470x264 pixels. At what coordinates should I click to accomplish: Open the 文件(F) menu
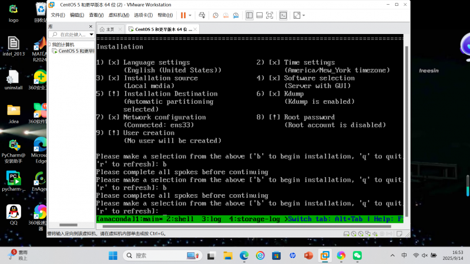tap(58, 15)
